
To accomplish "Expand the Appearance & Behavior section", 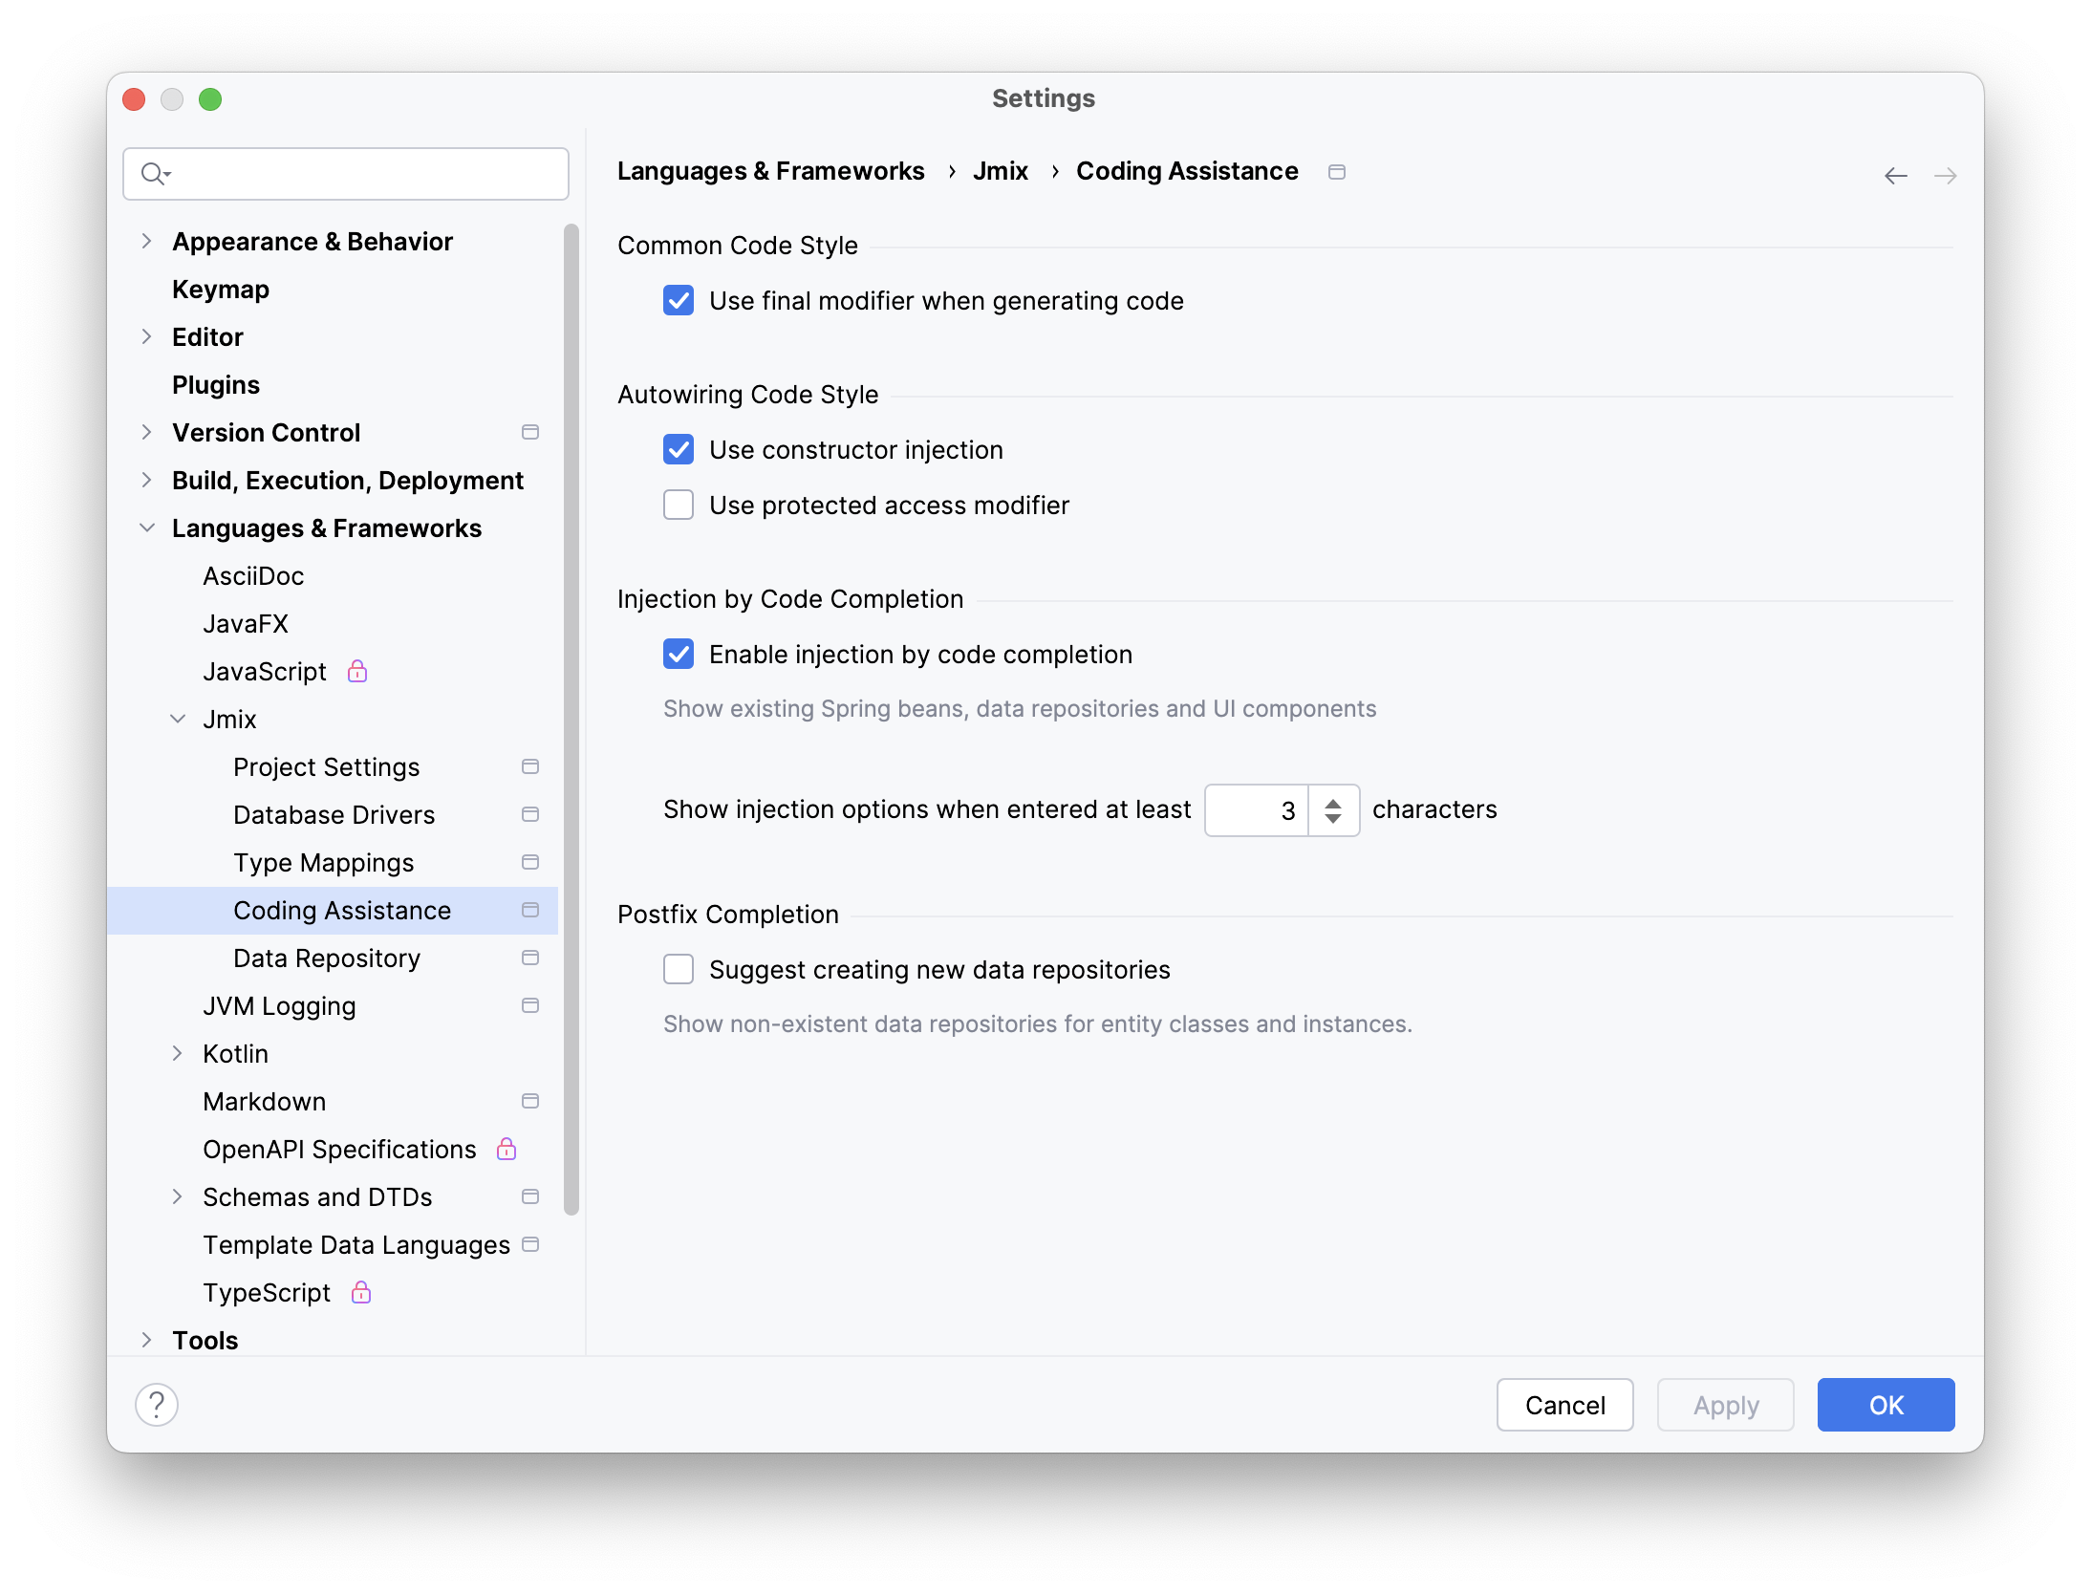I will click(147, 241).
